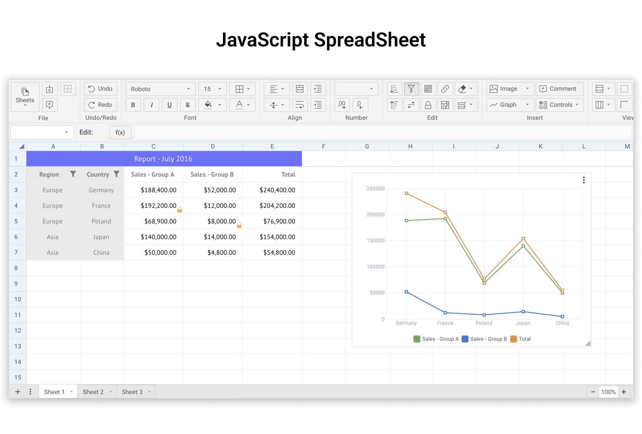Open the freeze rows dropdown

tap(603, 89)
